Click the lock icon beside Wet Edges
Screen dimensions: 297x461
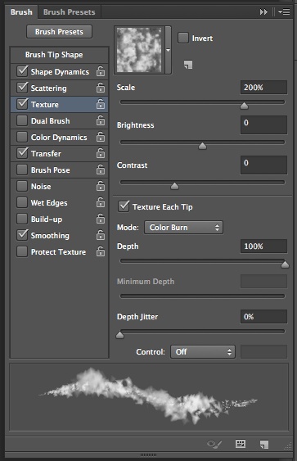pyautogui.click(x=101, y=202)
